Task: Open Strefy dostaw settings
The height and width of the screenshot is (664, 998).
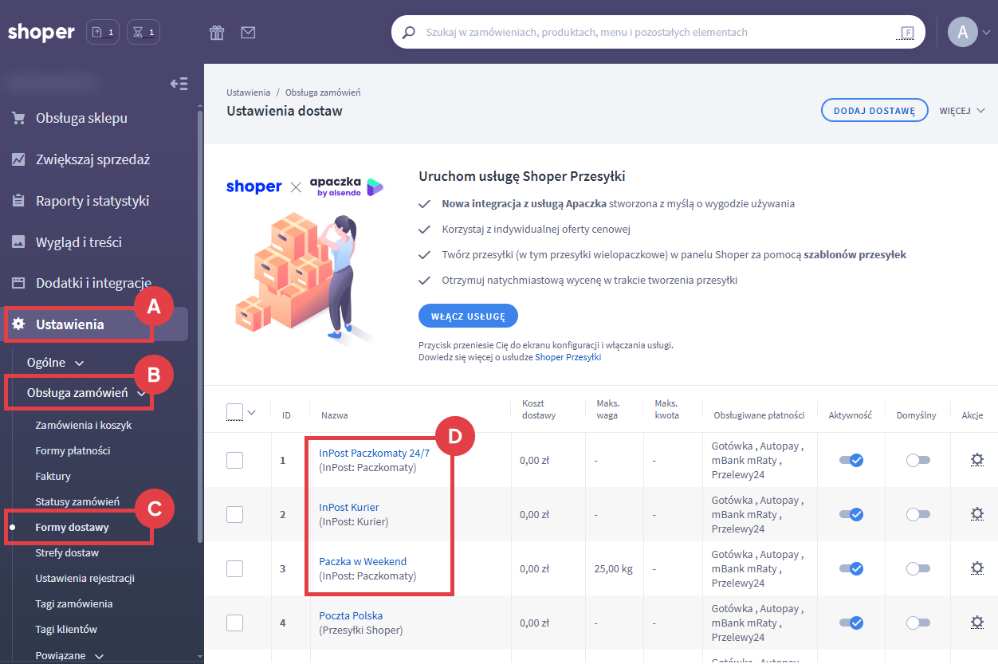Action: pos(67,553)
